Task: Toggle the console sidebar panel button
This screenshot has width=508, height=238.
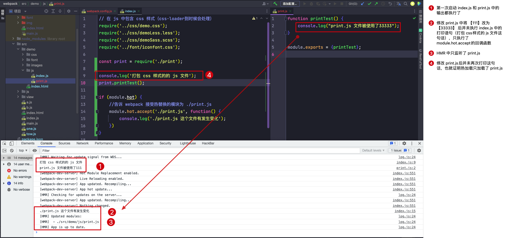Action: 4,150
